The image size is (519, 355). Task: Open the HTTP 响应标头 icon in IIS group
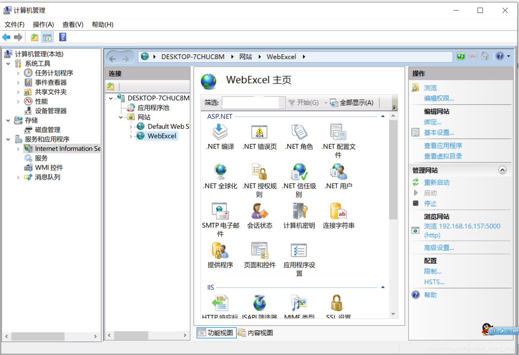220,303
